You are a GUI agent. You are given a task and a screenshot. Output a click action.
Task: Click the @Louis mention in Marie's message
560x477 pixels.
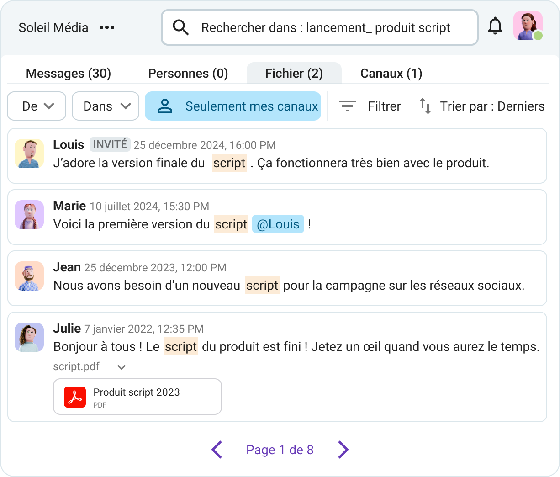tap(278, 224)
